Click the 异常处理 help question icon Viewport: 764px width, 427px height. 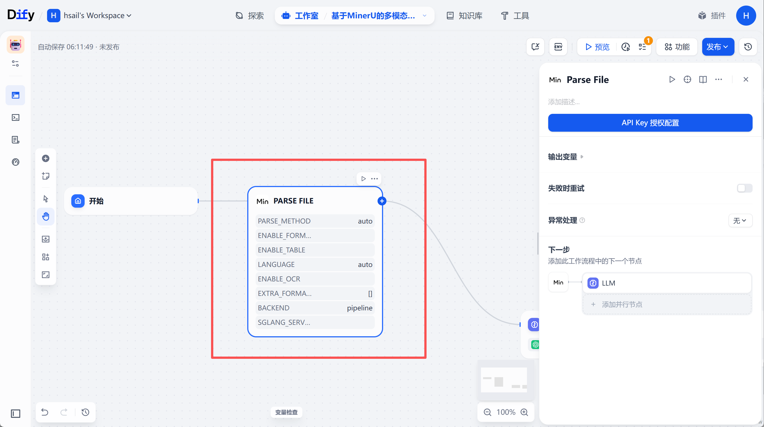click(582, 220)
